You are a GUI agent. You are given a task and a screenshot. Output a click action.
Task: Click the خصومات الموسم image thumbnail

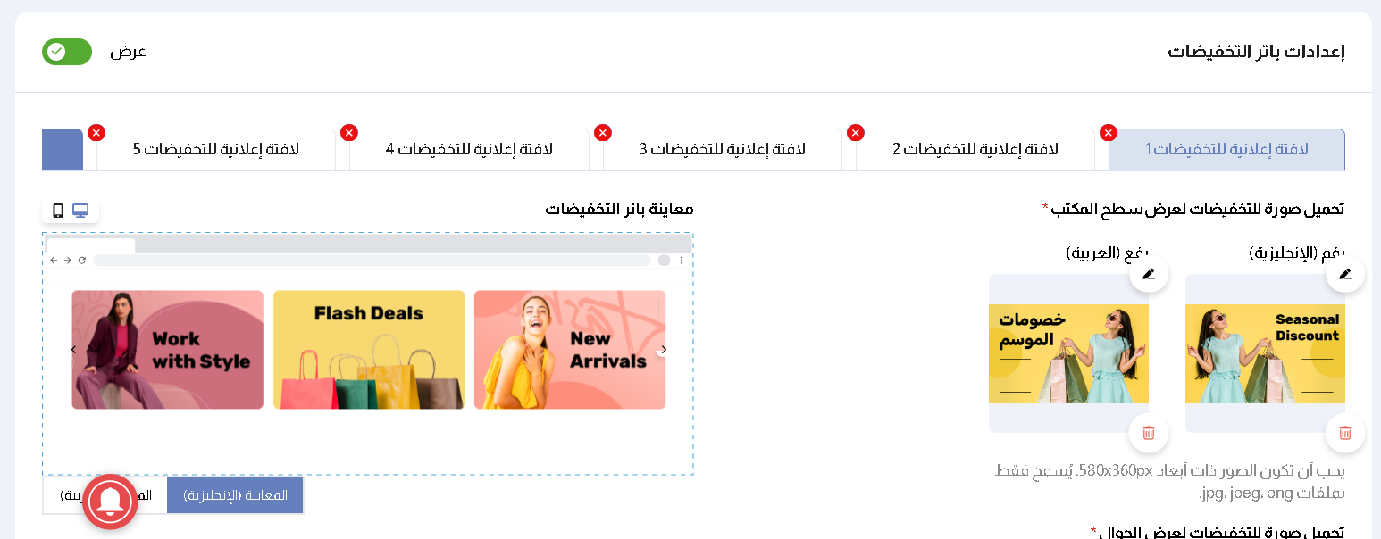[x=1068, y=353]
